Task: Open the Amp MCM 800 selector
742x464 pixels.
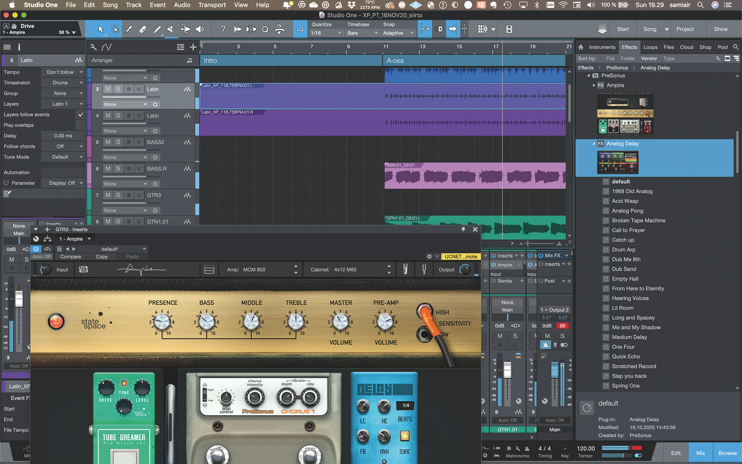Action: click(262, 270)
